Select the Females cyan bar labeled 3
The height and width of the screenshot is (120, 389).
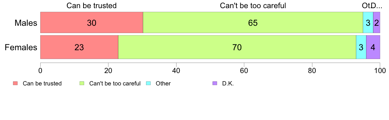coord(361,47)
